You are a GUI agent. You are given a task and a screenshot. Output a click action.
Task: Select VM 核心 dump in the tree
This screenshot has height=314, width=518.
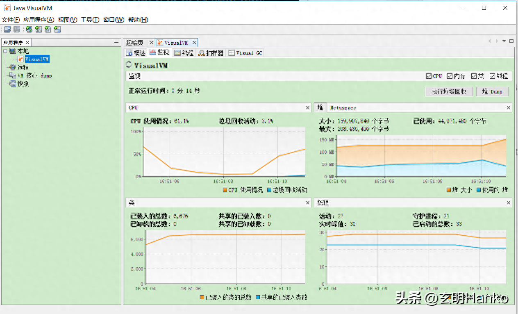tap(34, 76)
